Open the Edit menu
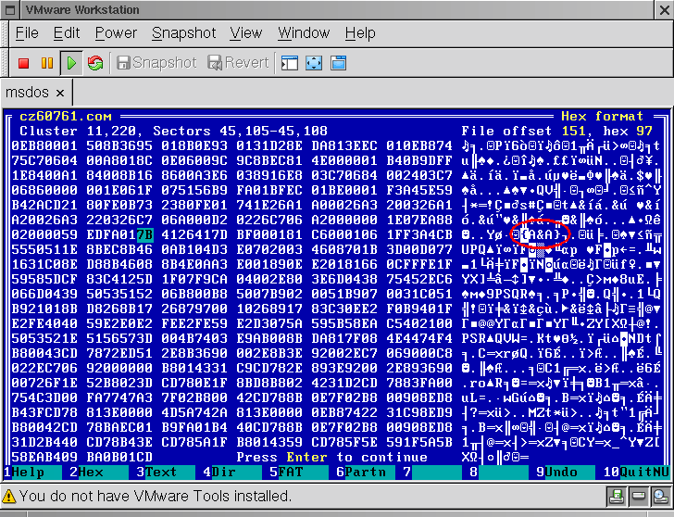This screenshot has width=674, height=517. 67,33
